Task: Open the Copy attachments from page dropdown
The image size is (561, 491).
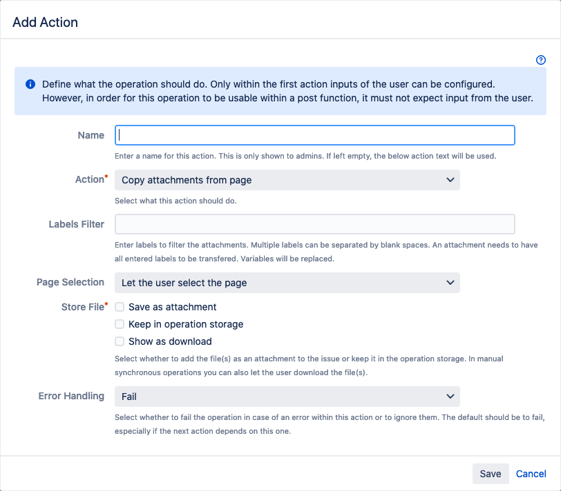Action: pyautogui.click(x=287, y=180)
